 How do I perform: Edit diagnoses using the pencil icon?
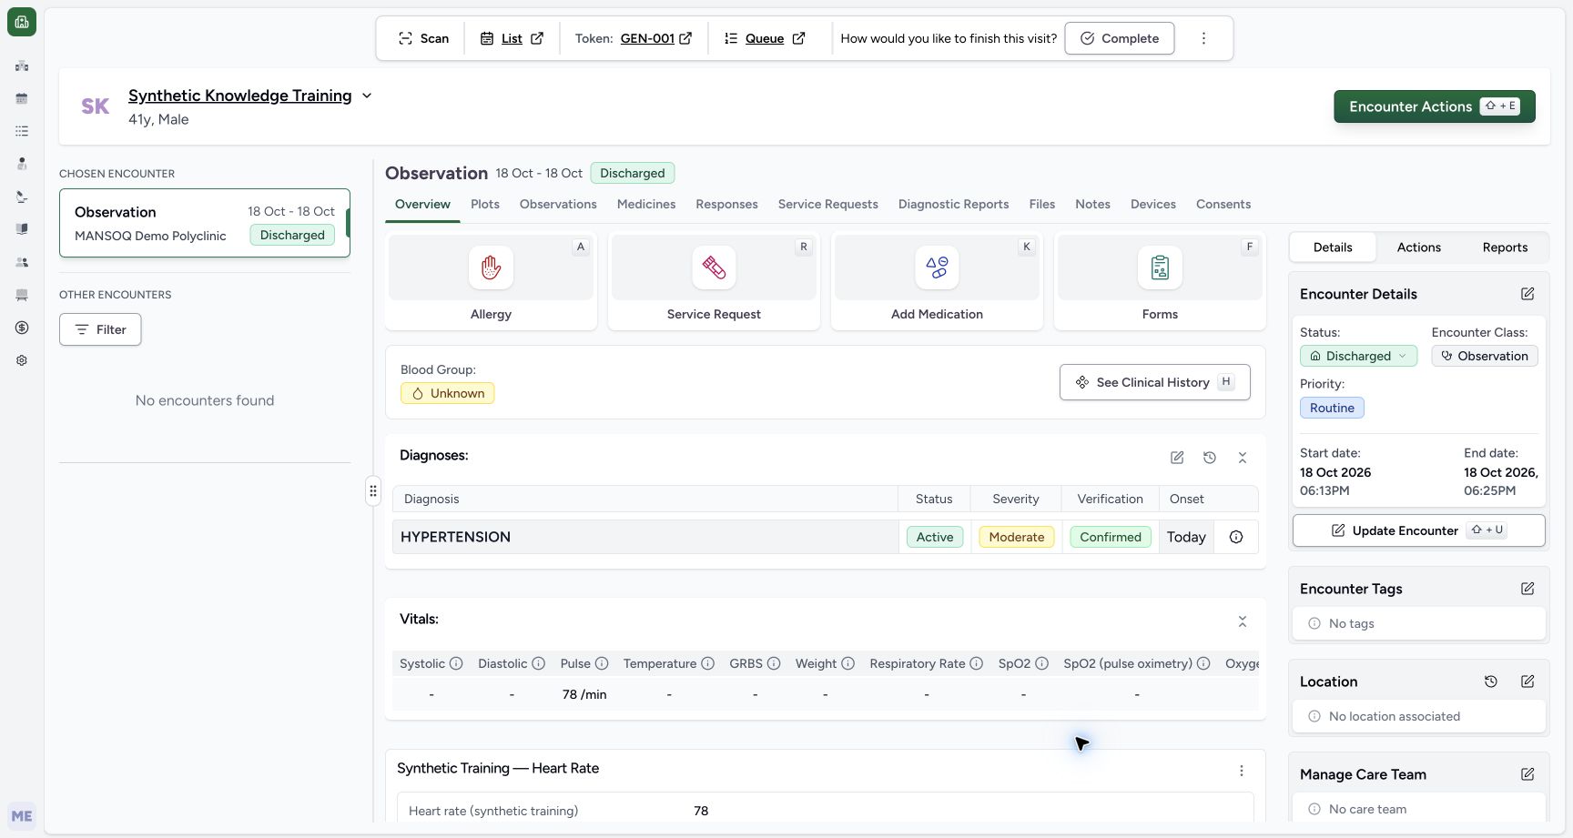point(1177,458)
